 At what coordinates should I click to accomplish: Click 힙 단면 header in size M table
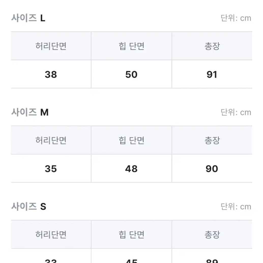tap(131, 140)
